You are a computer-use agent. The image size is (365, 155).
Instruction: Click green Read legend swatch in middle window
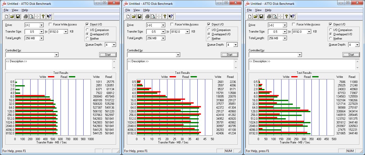(x=194, y=77)
